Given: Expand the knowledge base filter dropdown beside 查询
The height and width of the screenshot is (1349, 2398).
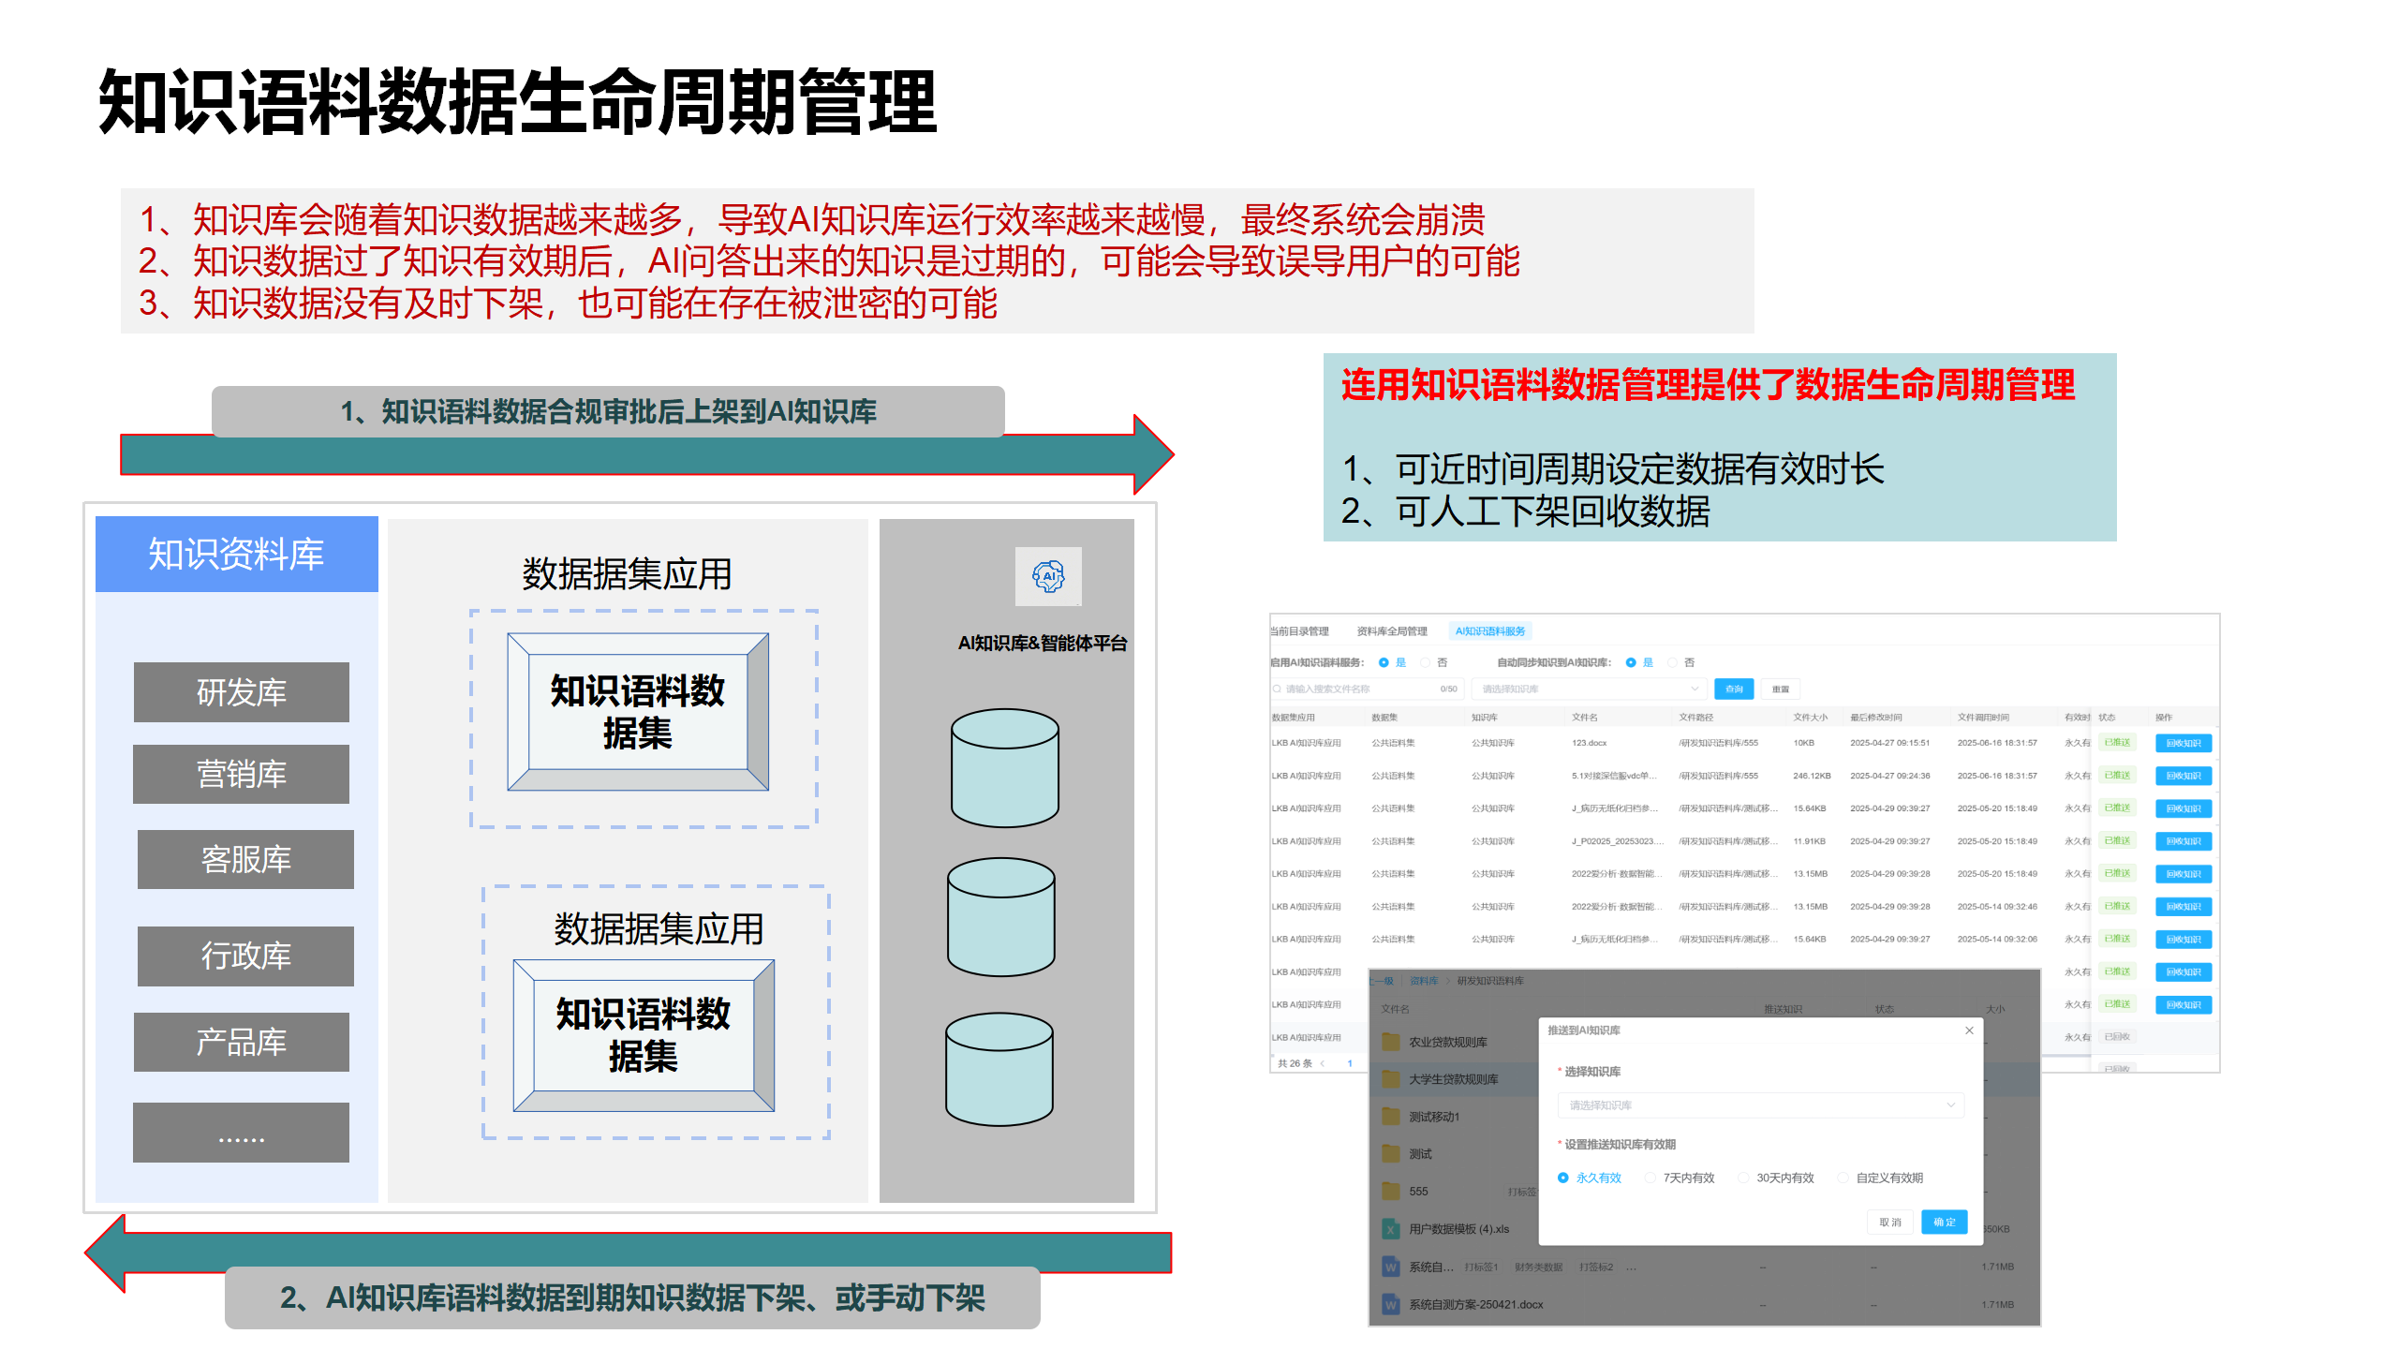Looking at the screenshot, I should (x=1588, y=689).
